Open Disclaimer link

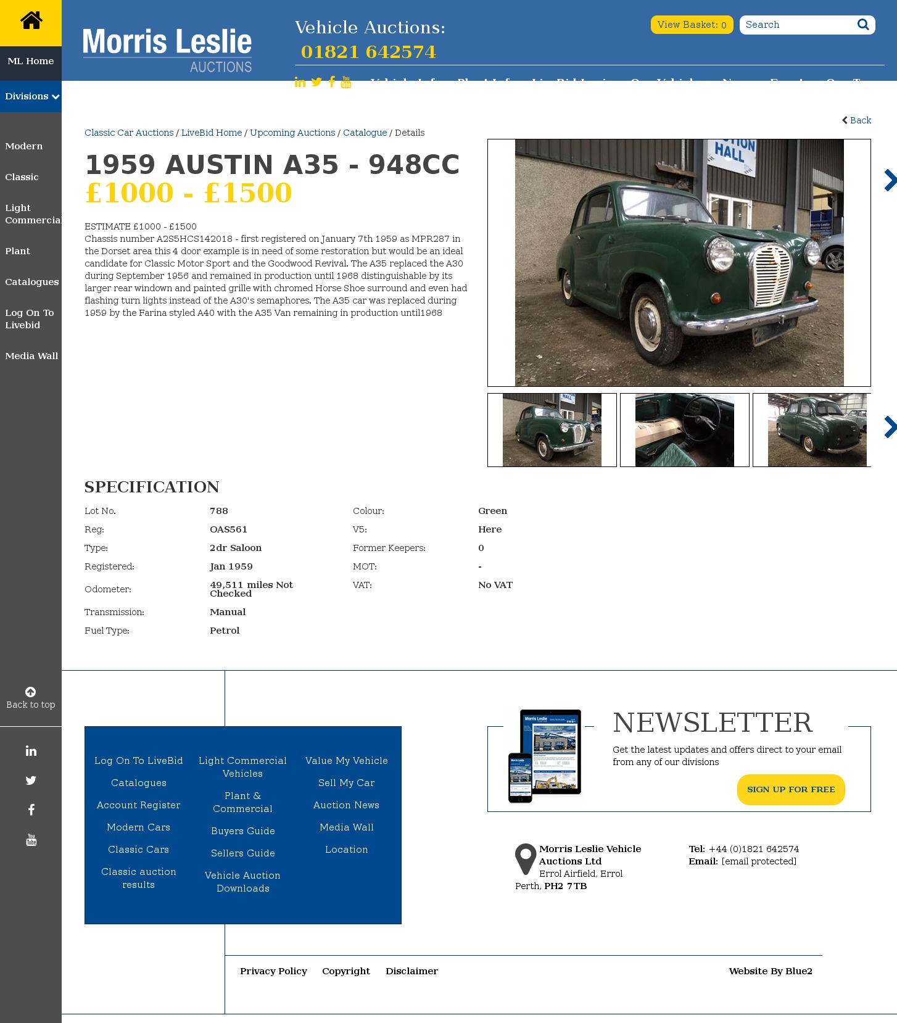412,971
